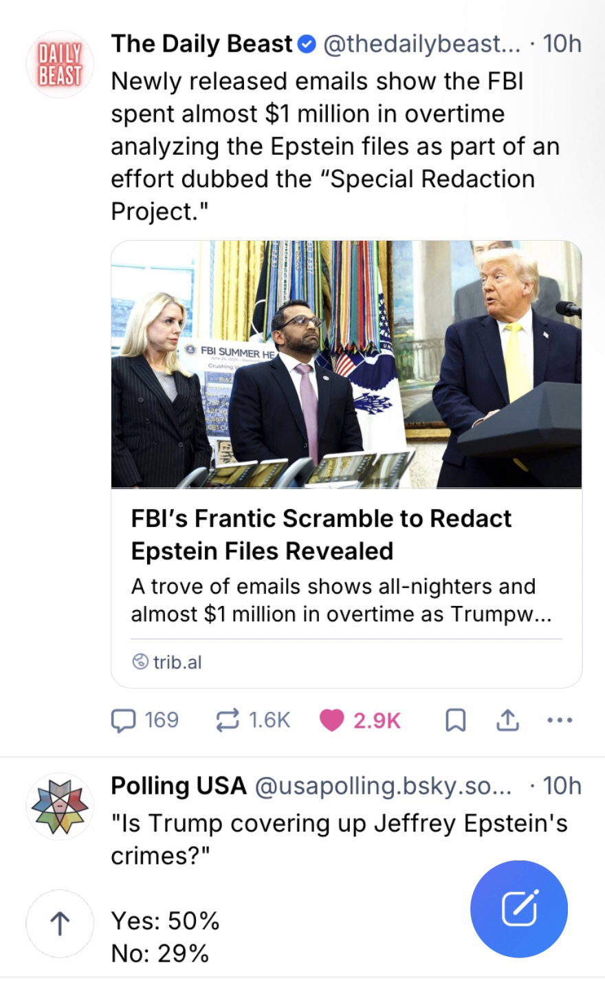The image size is (605, 987).
Task: Open the three-dot more options menu
Action: (560, 720)
